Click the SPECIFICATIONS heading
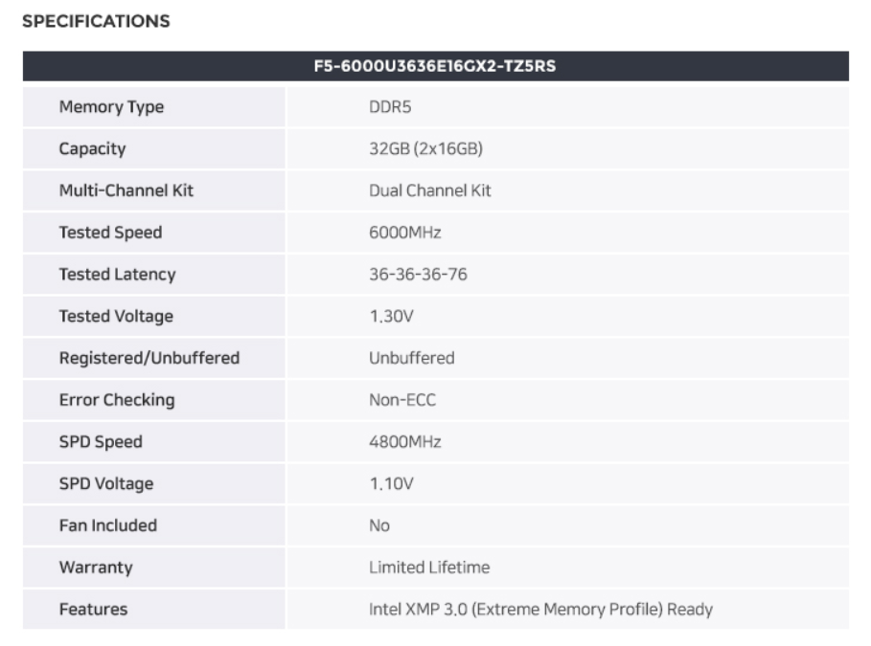The width and height of the screenshot is (871, 646). (96, 20)
